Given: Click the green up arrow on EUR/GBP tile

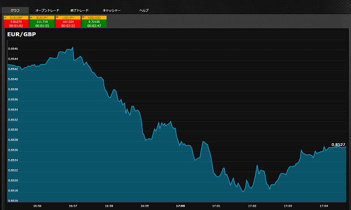Looking at the screenshot, I should point(5,17).
